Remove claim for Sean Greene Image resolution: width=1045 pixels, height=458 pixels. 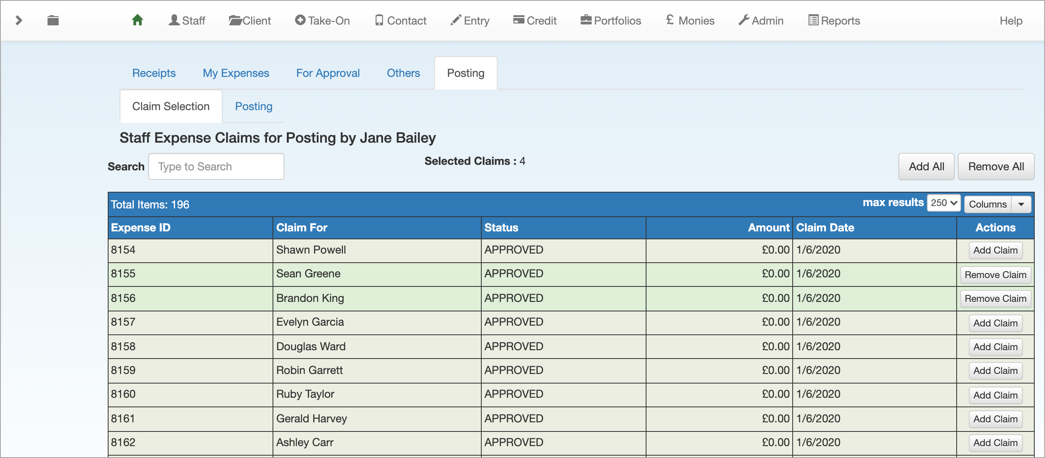995,275
